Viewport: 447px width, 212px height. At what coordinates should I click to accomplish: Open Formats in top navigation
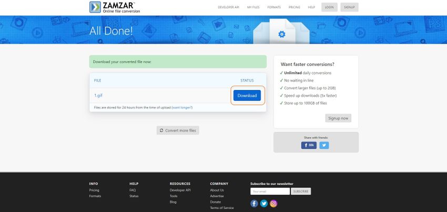274,7
